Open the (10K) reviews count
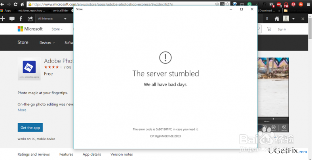 tap(67, 67)
